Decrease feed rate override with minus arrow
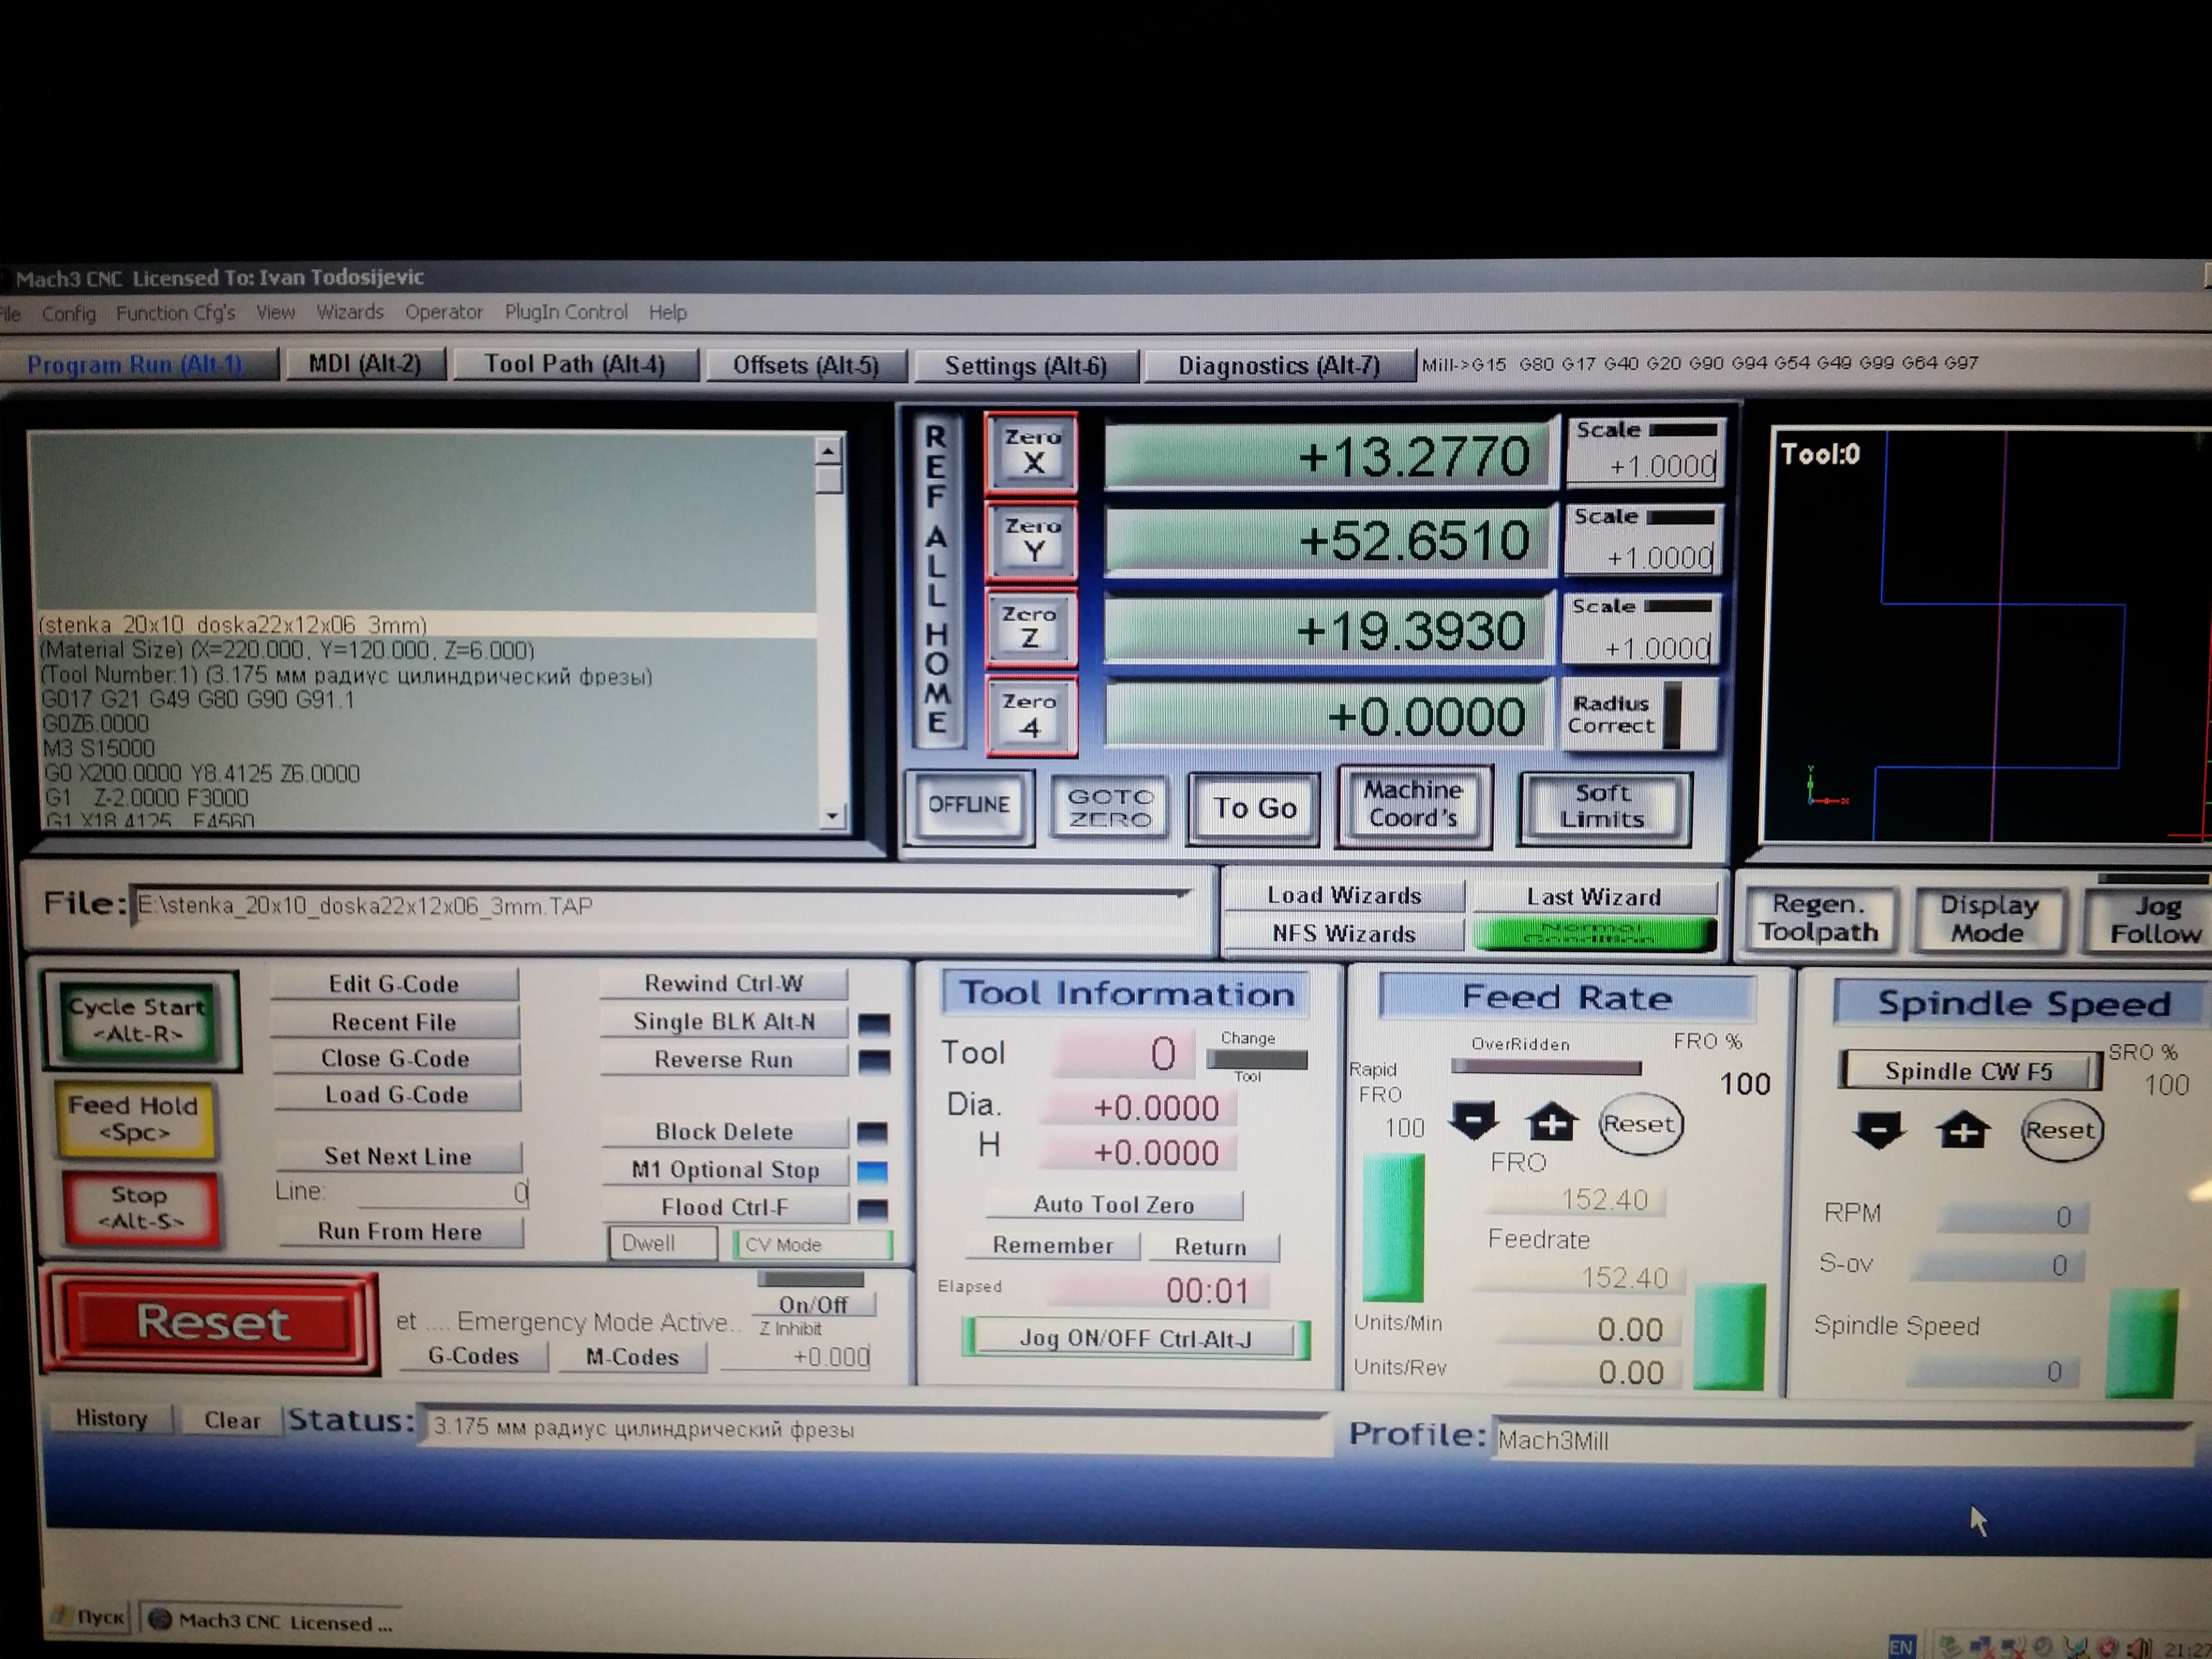This screenshot has width=2212, height=1659. click(x=1473, y=1121)
